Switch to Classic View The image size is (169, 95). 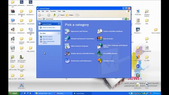pos(49,27)
